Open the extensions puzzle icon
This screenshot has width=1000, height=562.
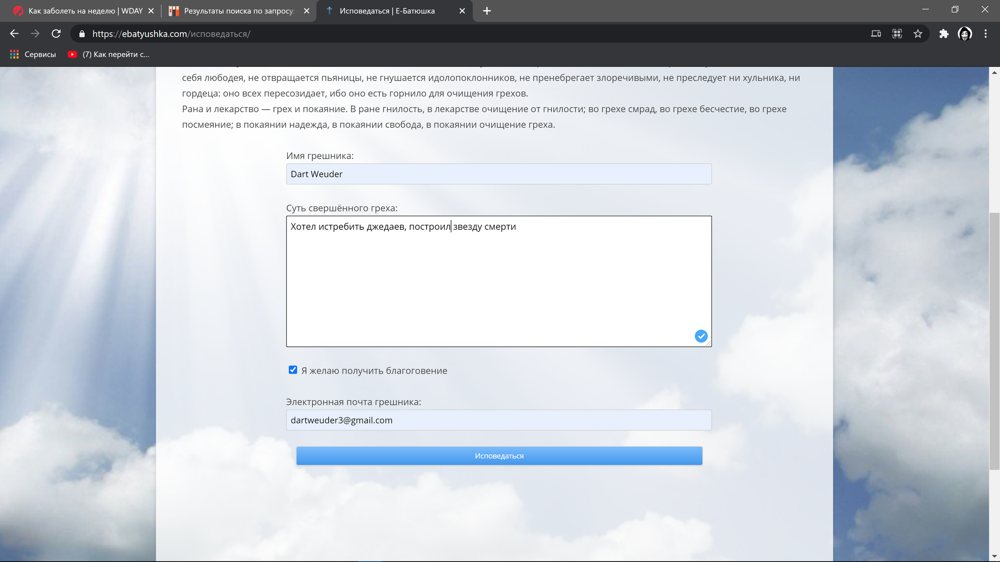(x=943, y=34)
